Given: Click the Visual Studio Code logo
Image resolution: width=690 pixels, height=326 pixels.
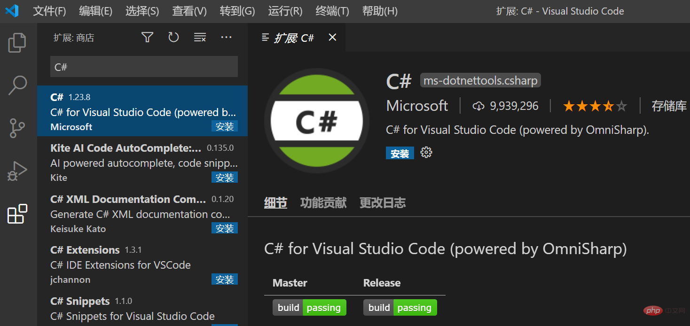Looking at the screenshot, I should 12,10.
